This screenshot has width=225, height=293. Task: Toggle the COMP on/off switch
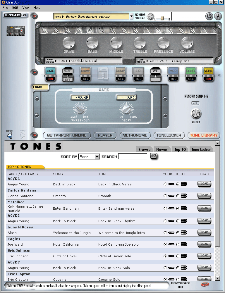coord(121,79)
